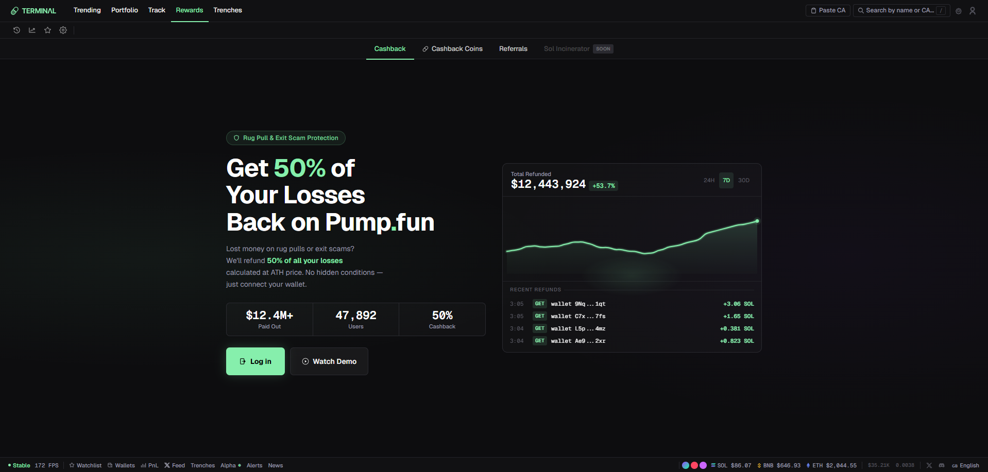Select the Cashback tab
This screenshot has height=472, width=988.
390,49
